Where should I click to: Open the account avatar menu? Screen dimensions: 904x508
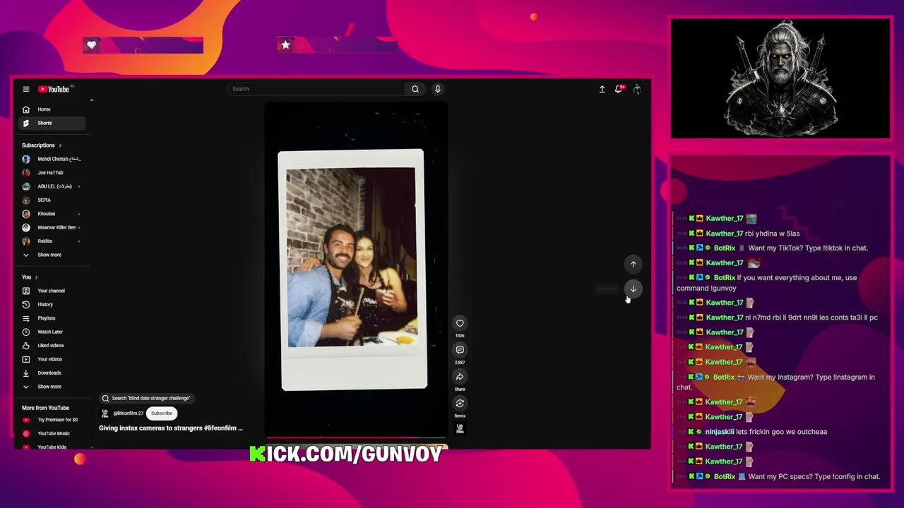637,89
